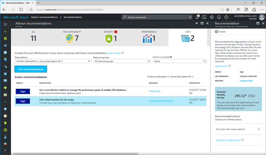Launch Cloud Shell from top bar
The image size is (266, 155).
click(x=204, y=17)
